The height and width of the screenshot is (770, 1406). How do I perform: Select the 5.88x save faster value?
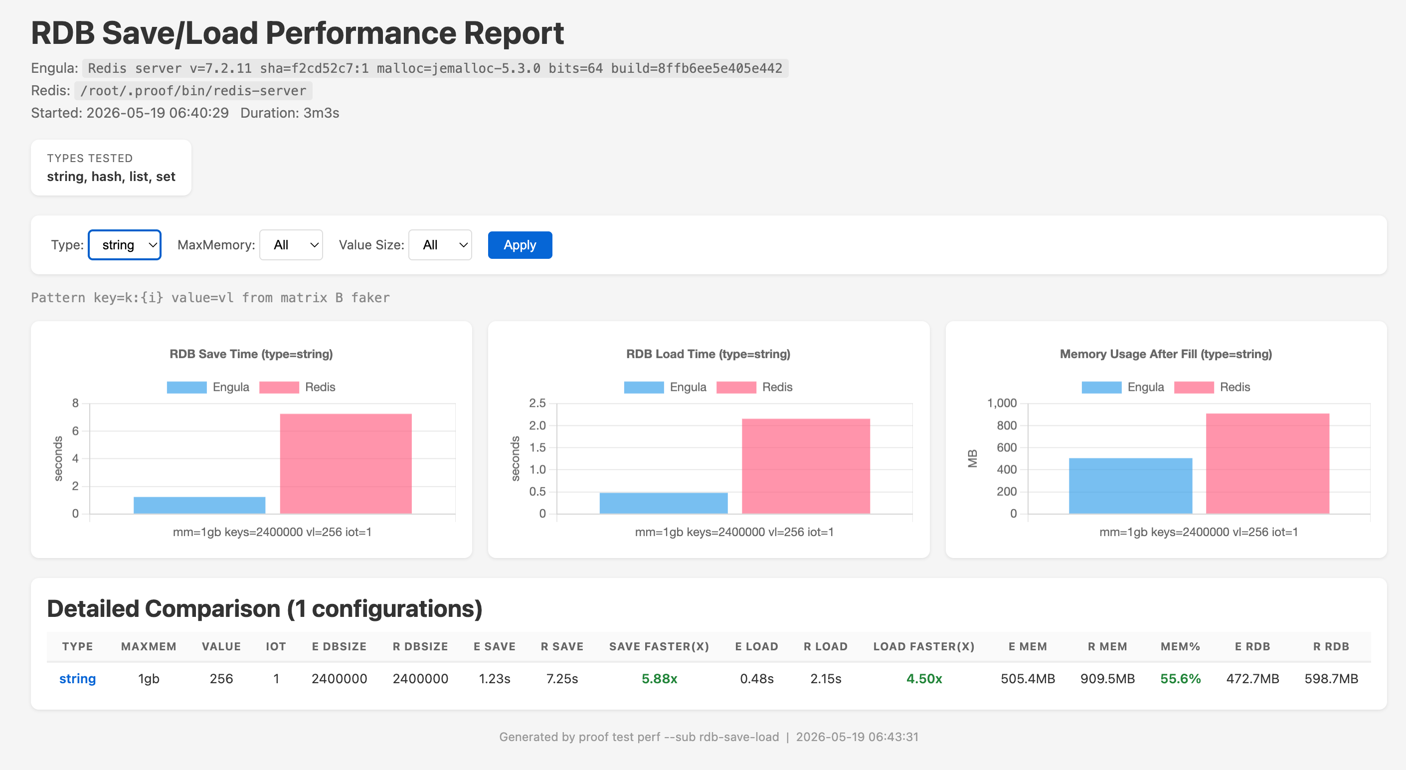(659, 679)
